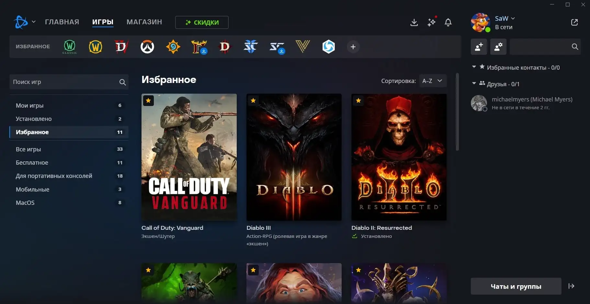Viewport: 590px width, 304px height.
Task: Select the Overwatch icon in the top bar
Action: tap(147, 46)
